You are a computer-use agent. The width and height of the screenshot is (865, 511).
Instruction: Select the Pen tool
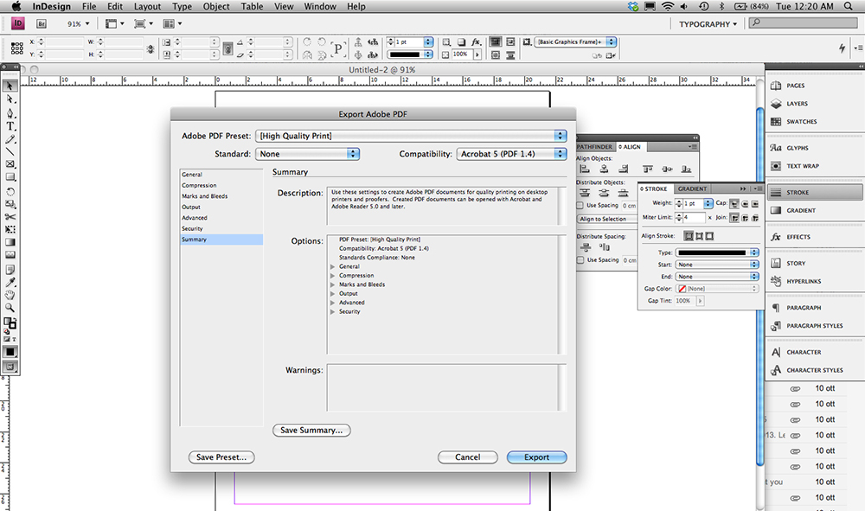point(10,113)
